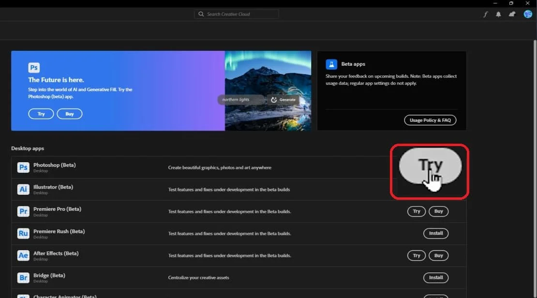The height and width of the screenshot is (298, 537).
Task: Open Usage Policy & FAQ
Action: (430, 120)
